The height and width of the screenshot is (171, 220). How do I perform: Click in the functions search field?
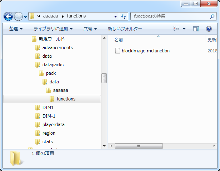pos(170,16)
